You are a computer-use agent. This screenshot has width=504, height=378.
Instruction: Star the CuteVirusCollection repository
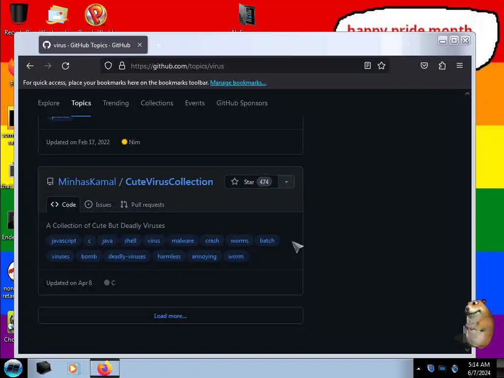pos(252,182)
